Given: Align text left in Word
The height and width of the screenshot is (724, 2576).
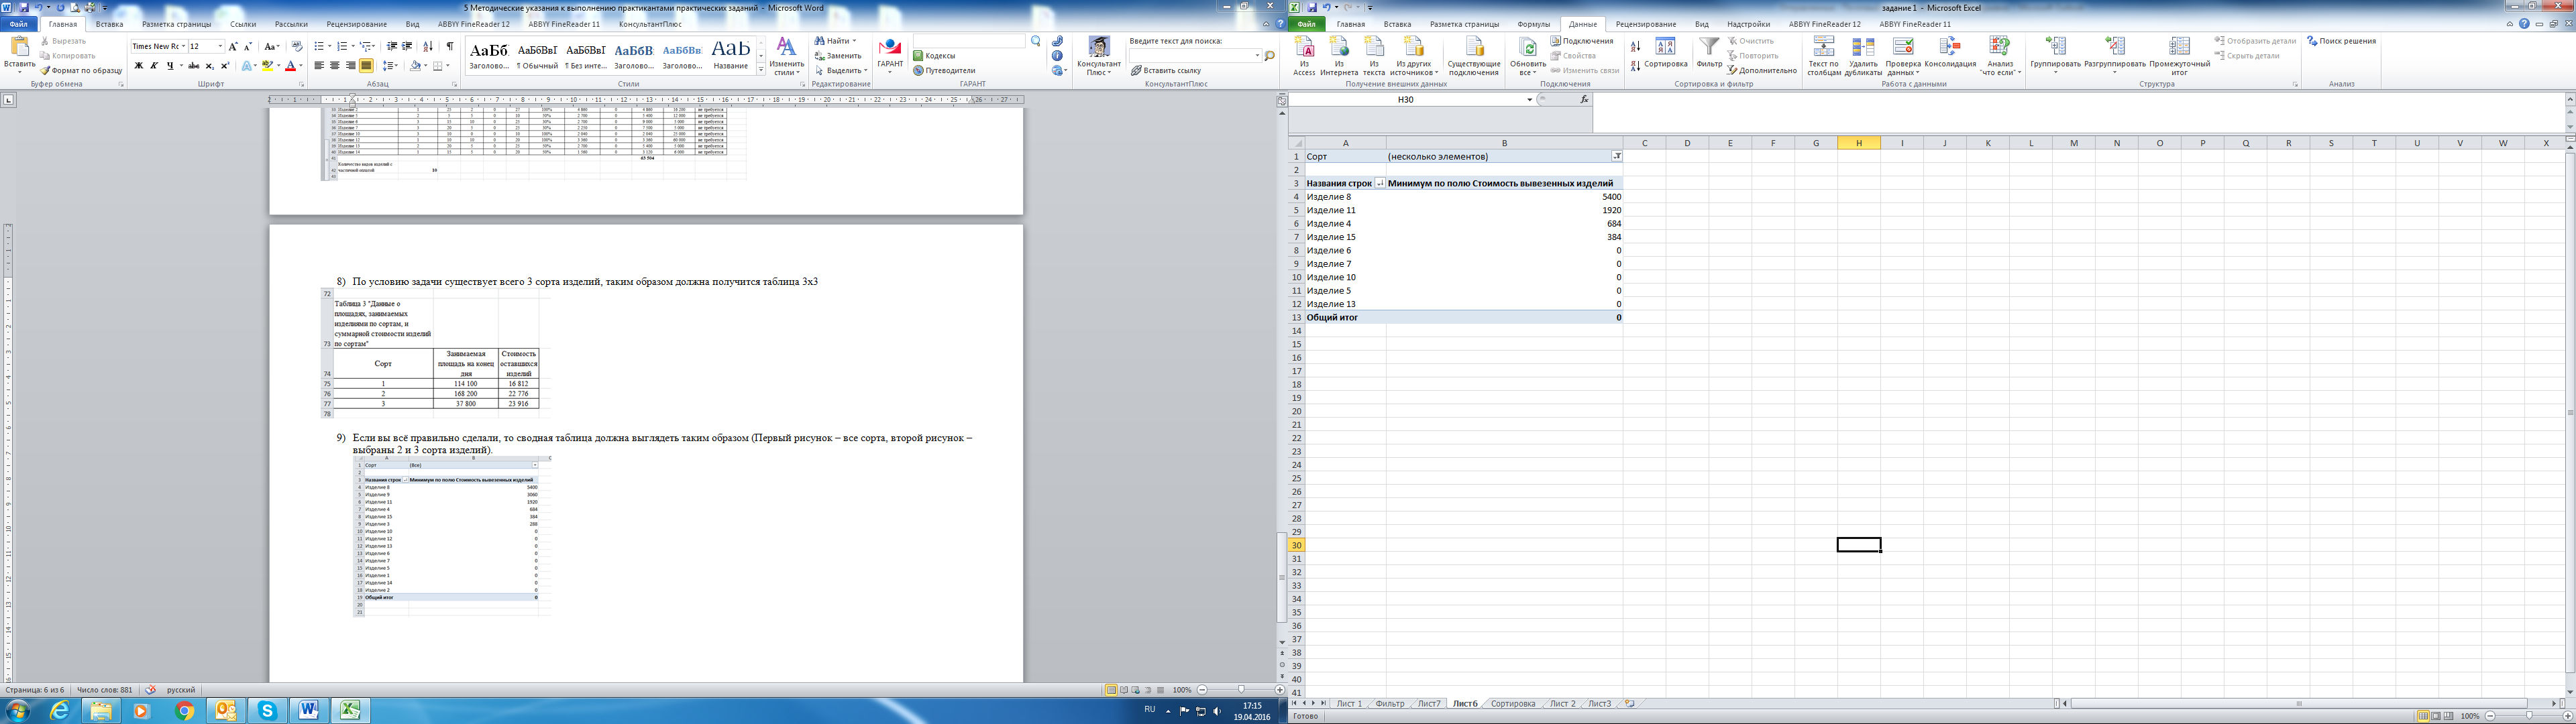Looking at the screenshot, I should coord(319,66).
